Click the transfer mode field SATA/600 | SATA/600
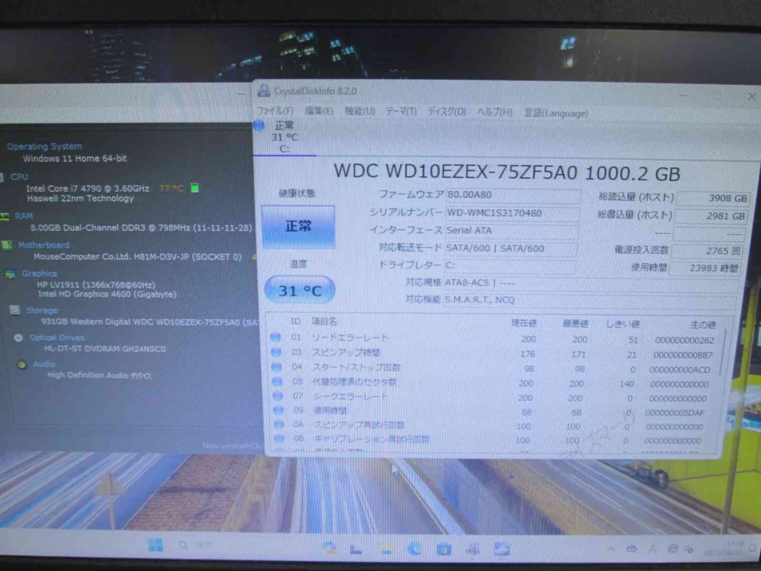This screenshot has width=761, height=571. [x=511, y=248]
